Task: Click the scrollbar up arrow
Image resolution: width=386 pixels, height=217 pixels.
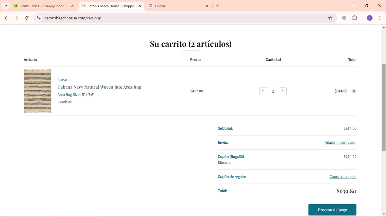Action: [384, 27]
